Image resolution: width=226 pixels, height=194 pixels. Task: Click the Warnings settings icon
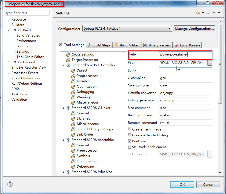73,97
